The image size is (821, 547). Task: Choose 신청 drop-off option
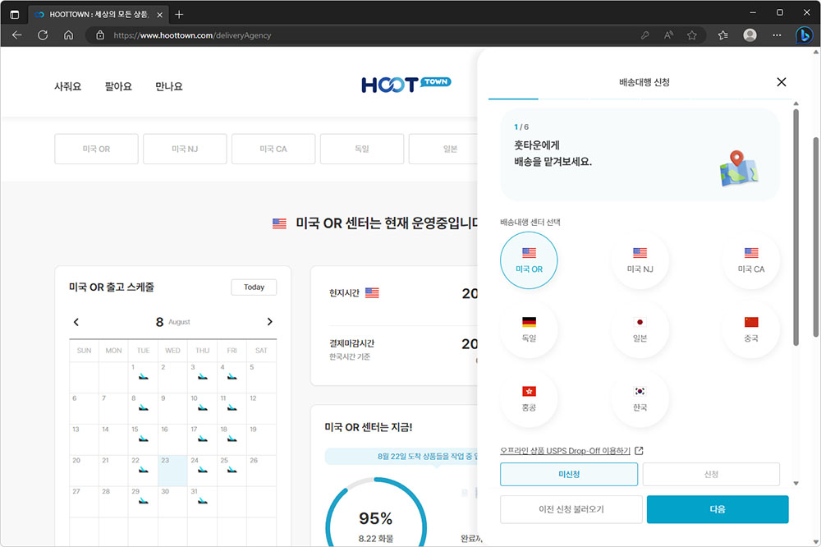[x=711, y=474]
